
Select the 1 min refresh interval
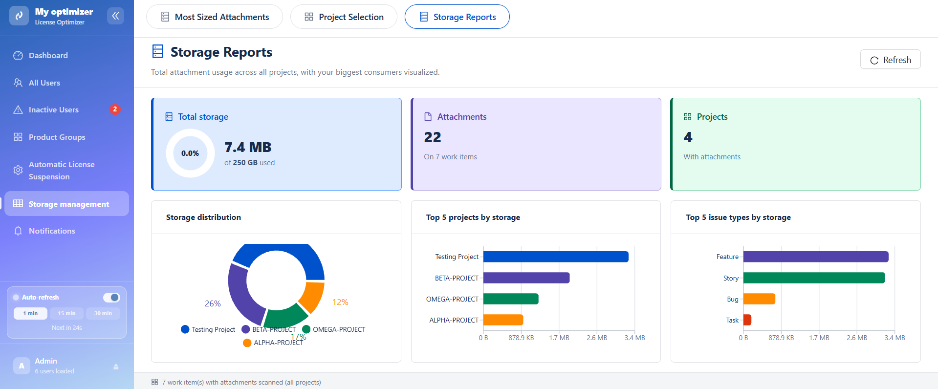tap(30, 313)
